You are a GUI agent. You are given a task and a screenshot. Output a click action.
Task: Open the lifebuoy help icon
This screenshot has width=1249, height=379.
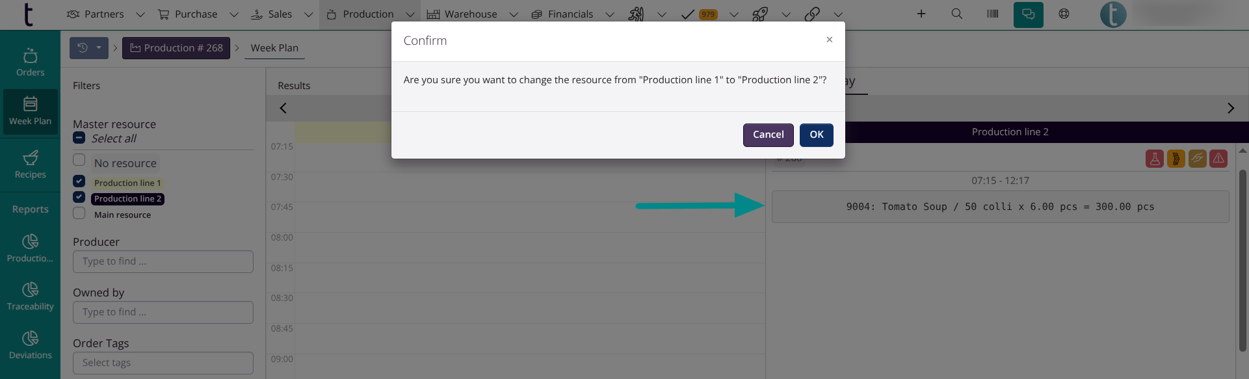click(1064, 14)
